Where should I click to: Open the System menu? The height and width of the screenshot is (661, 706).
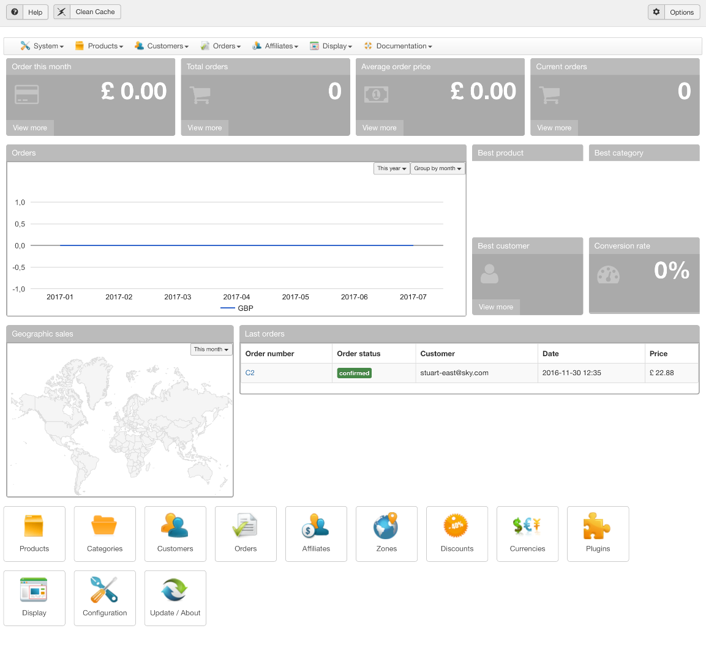pyautogui.click(x=42, y=46)
